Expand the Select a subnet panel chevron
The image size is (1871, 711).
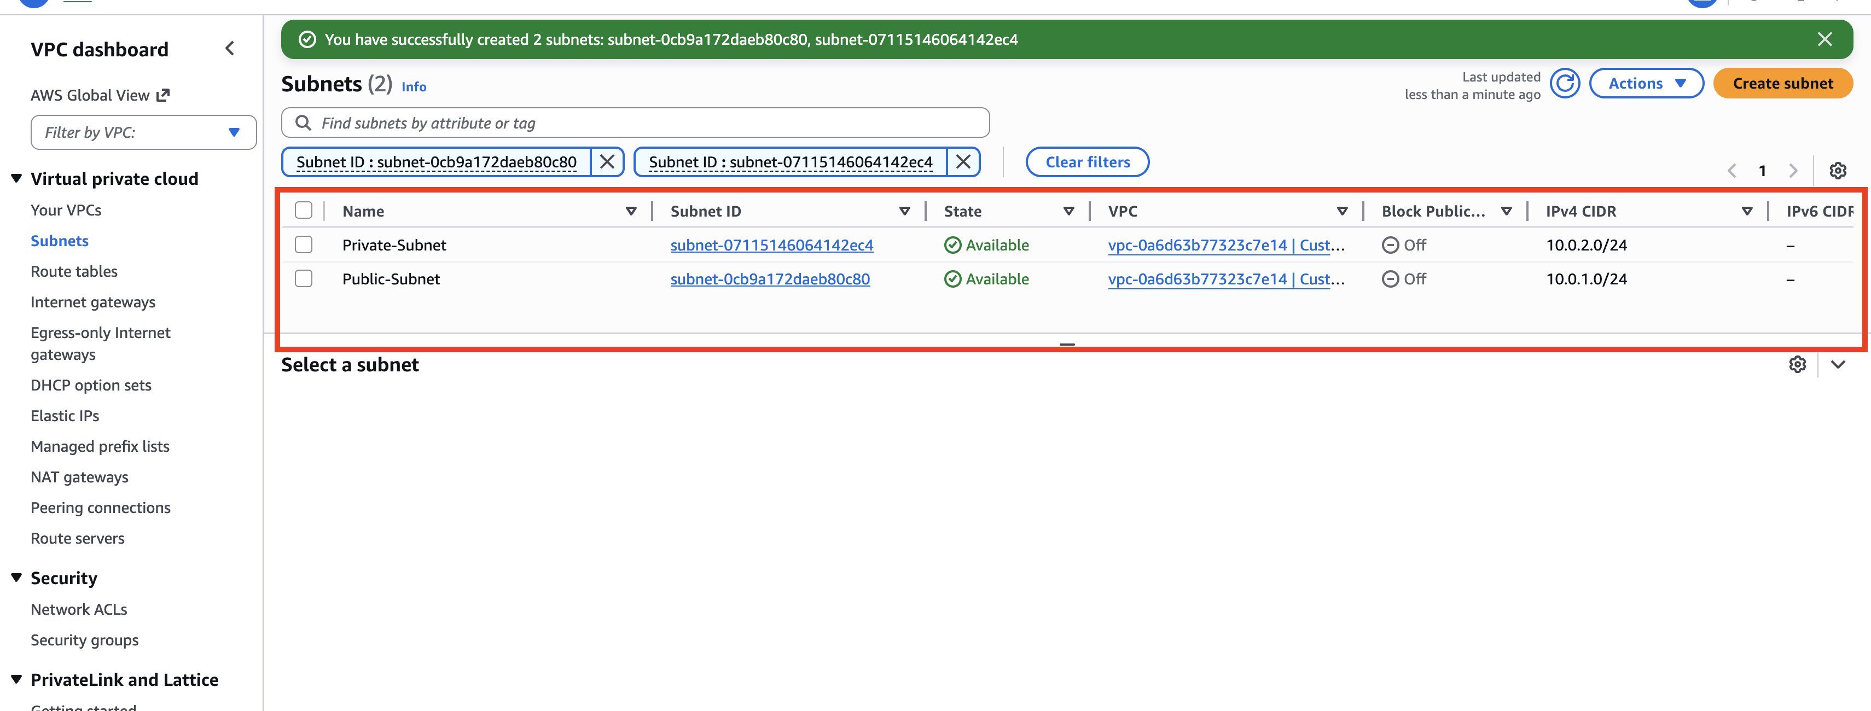click(x=1838, y=365)
